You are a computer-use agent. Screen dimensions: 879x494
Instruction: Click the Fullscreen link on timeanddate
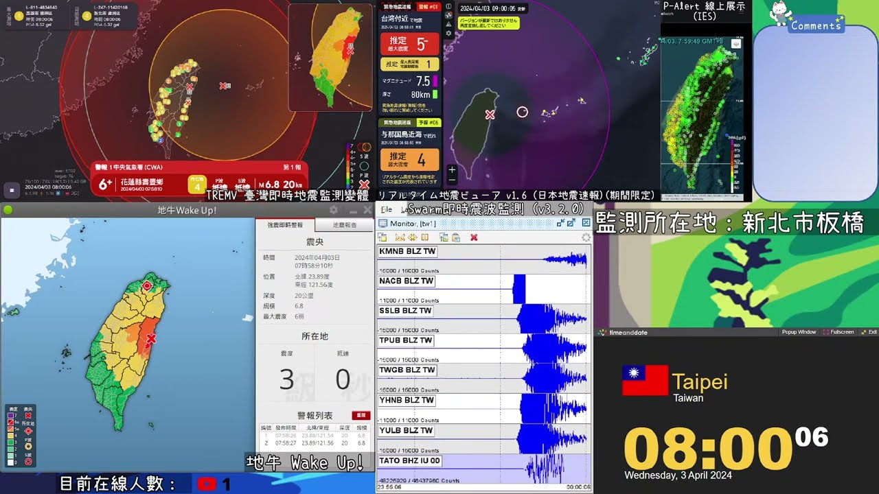point(838,332)
